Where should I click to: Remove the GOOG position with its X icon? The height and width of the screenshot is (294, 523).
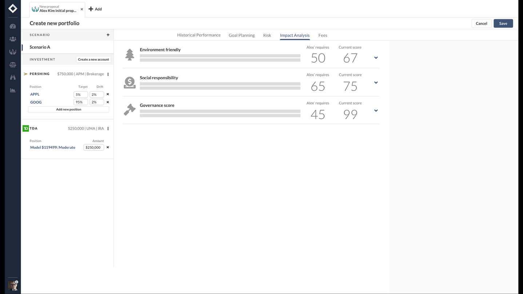(108, 102)
